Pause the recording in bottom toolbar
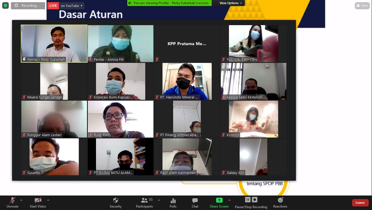The image size is (372, 210). 248,200
